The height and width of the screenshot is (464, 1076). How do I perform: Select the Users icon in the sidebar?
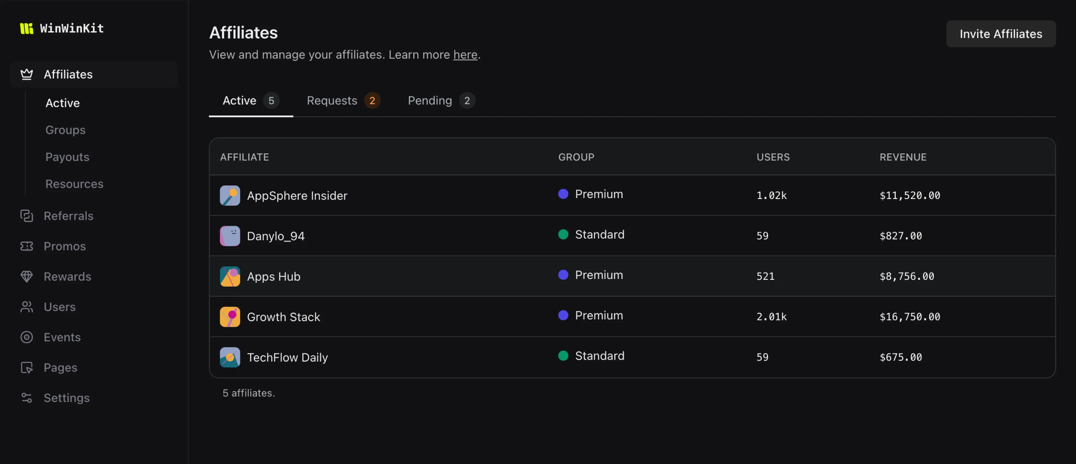coord(27,307)
